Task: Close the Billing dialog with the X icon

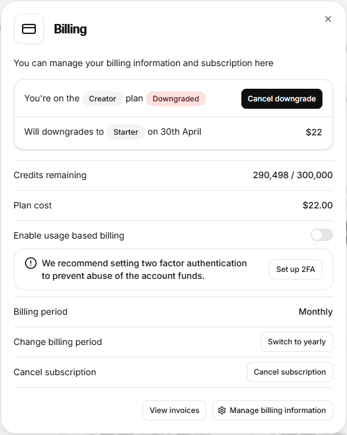Action: click(x=328, y=19)
